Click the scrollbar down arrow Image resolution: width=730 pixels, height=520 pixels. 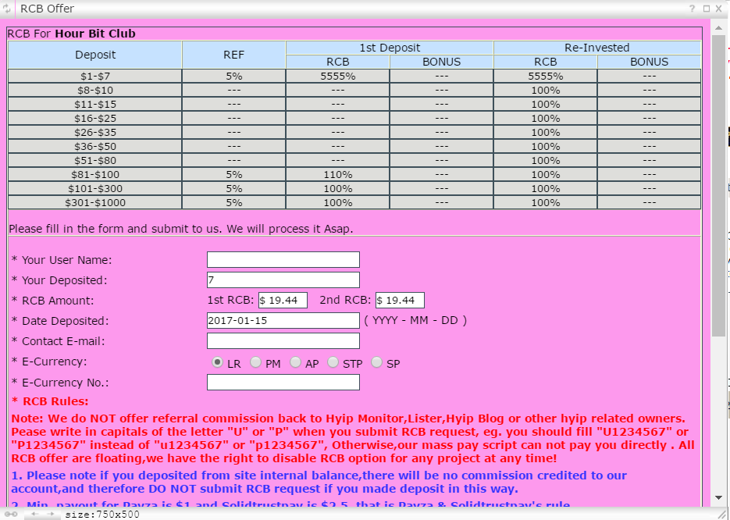coord(719,497)
